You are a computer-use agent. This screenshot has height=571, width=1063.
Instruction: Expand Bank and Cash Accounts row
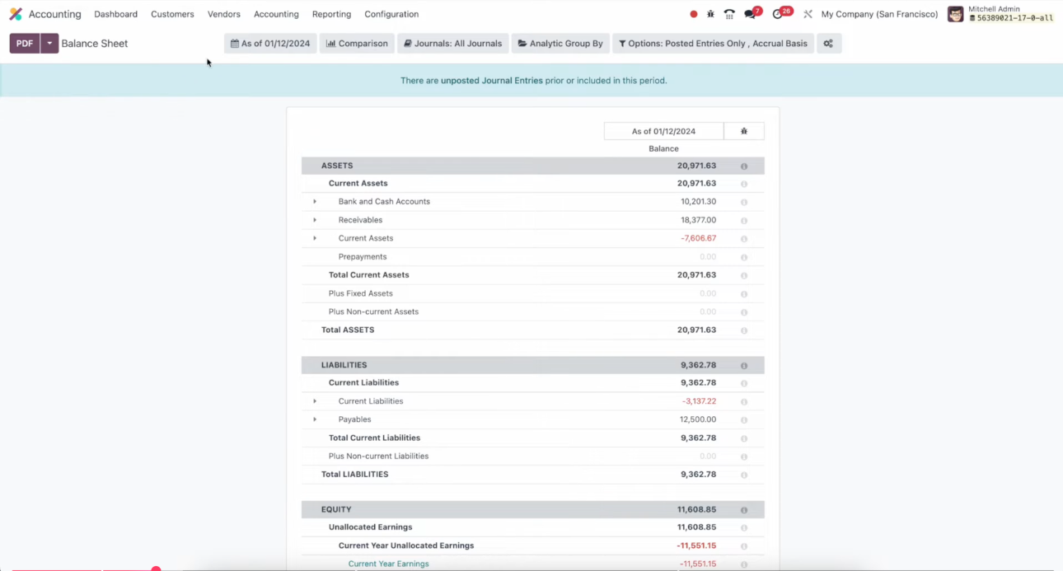click(315, 202)
